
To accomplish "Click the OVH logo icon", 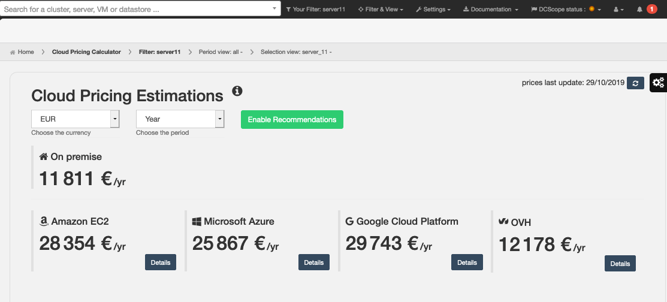I will pos(503,222).
